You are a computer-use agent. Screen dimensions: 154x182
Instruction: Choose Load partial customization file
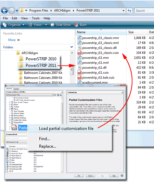coord(70,129)
